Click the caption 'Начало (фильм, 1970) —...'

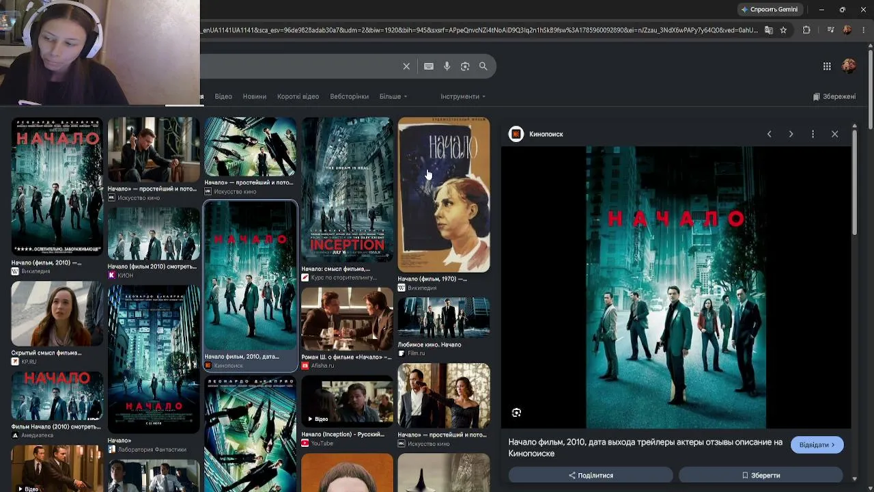(433, 279)
